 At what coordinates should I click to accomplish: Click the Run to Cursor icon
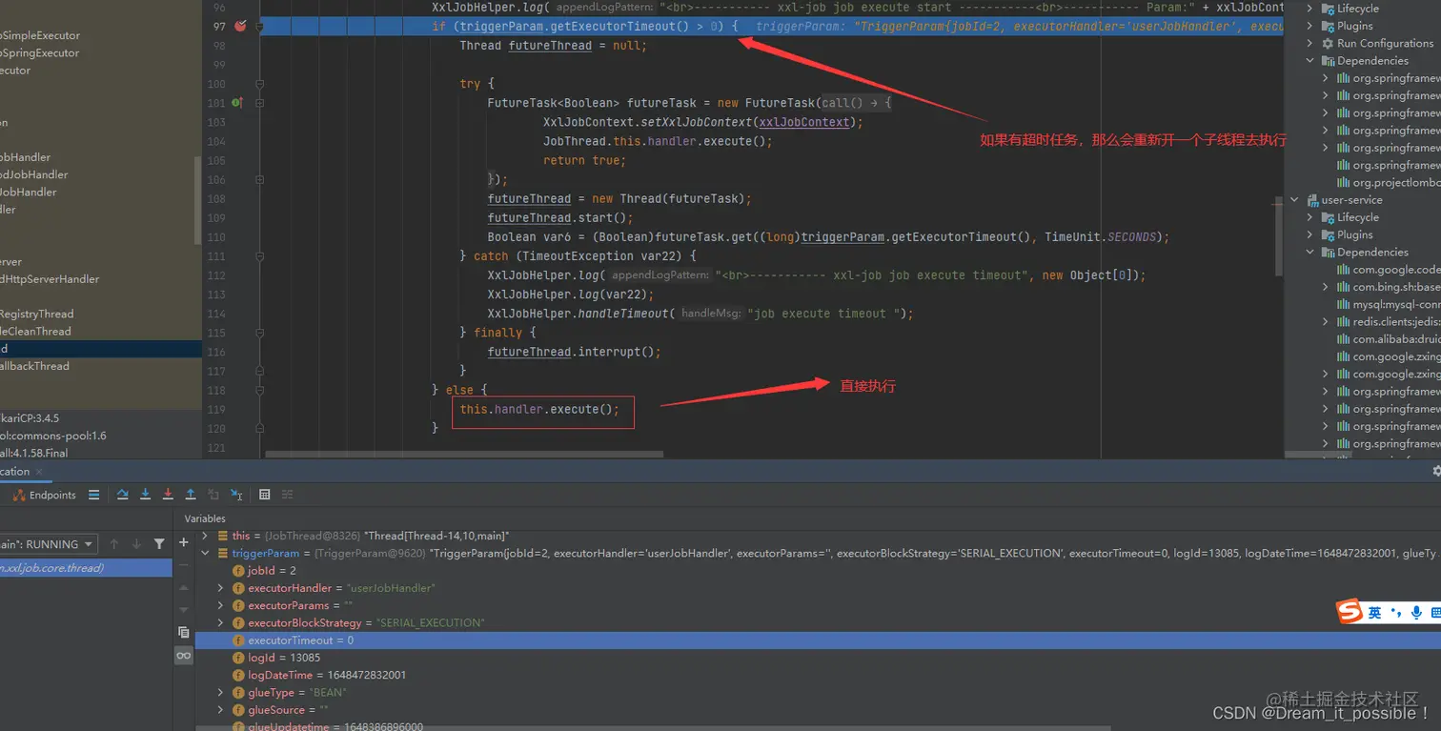[x=236, y=495]
